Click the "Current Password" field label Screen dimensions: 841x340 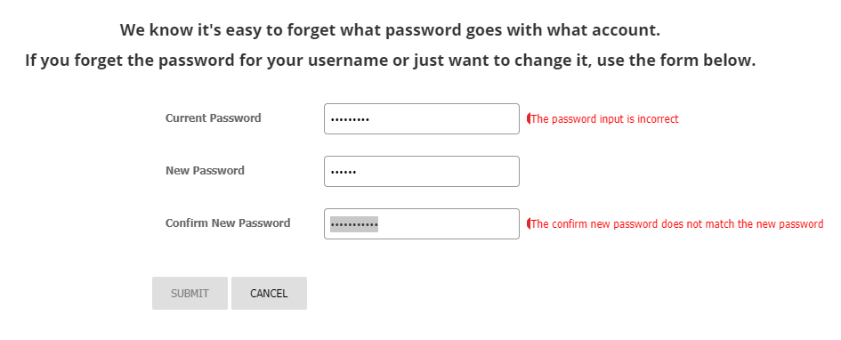click(213, 118)
